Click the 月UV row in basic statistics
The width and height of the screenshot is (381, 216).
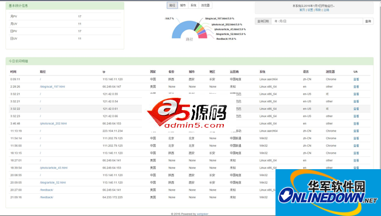point(65,24)
